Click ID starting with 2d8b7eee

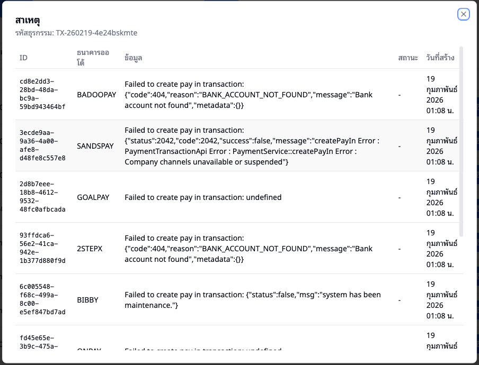[42, 197]
